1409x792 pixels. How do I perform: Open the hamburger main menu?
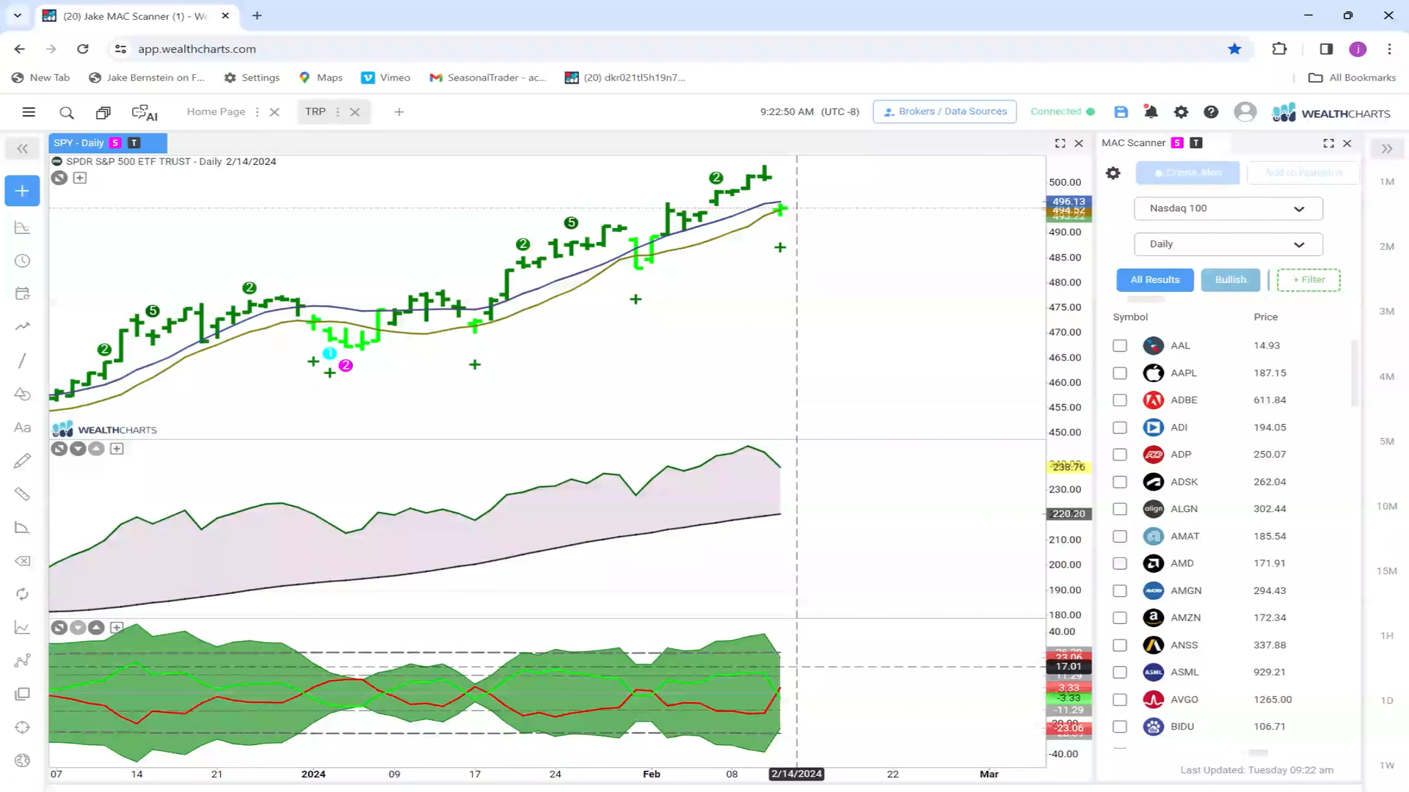pyautogui.click(x=29, y=112)
